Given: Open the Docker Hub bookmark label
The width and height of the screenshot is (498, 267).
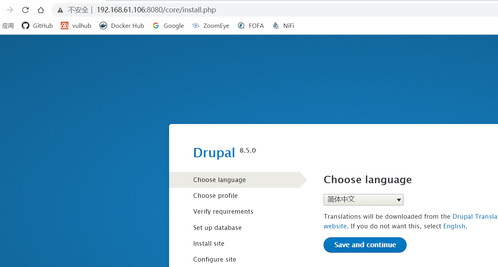Looking at the screenshot, I should tap(127, 26).
